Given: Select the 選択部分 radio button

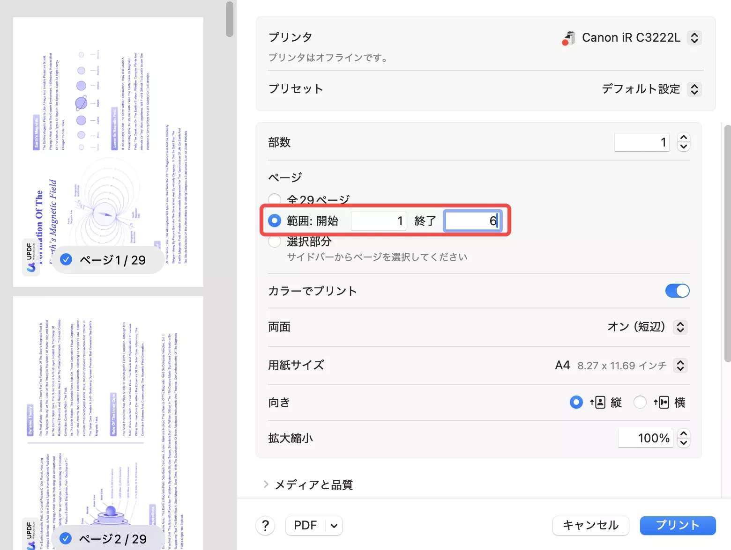Looking at the screenshot, I should click(x=275, y=242).
